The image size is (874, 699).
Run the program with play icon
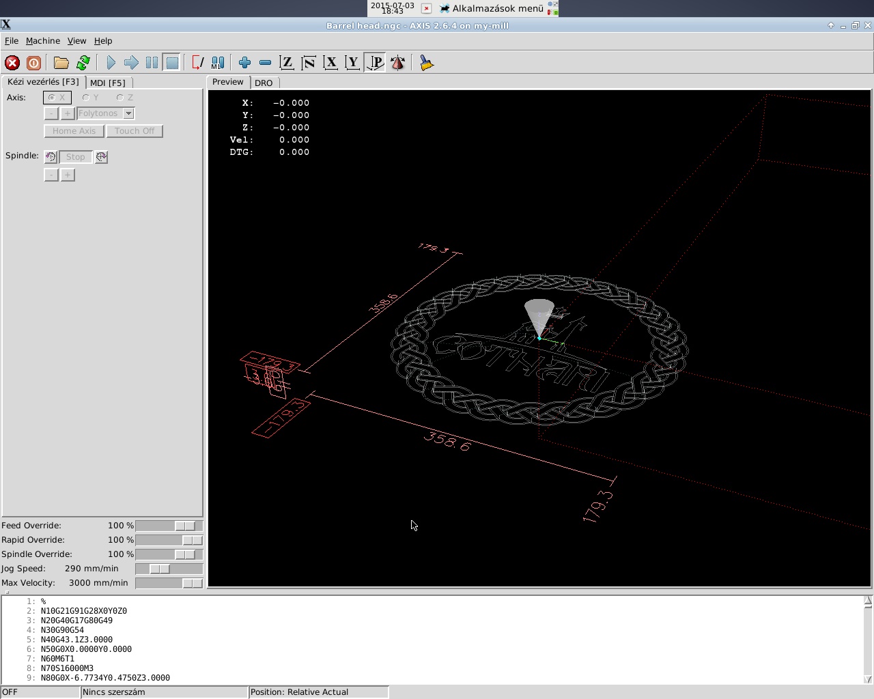(111, 63)
